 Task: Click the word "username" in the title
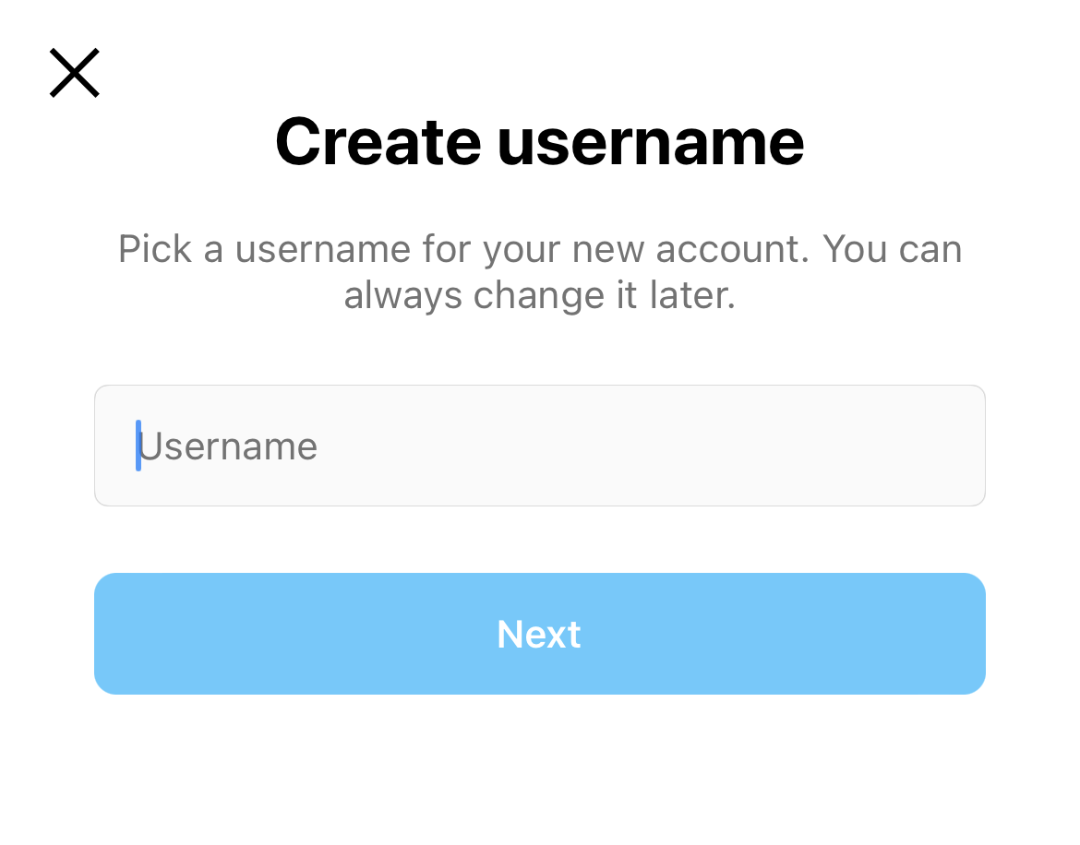tap(651, 141)
